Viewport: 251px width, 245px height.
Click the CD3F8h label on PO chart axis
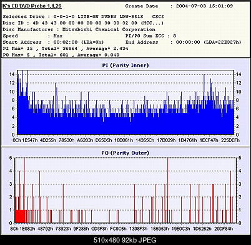[99, 229]
